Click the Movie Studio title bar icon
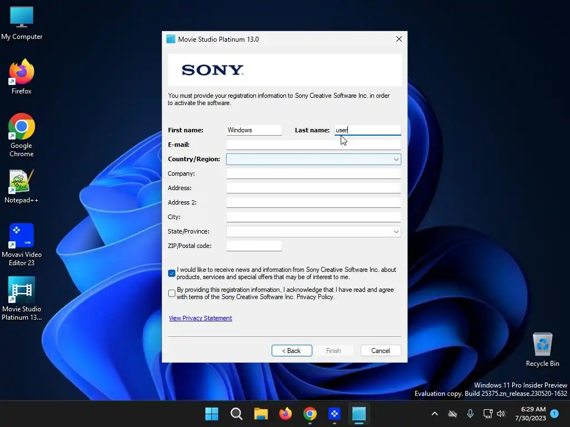Screen dimensions: 570x427 click(x=170, y=39)
